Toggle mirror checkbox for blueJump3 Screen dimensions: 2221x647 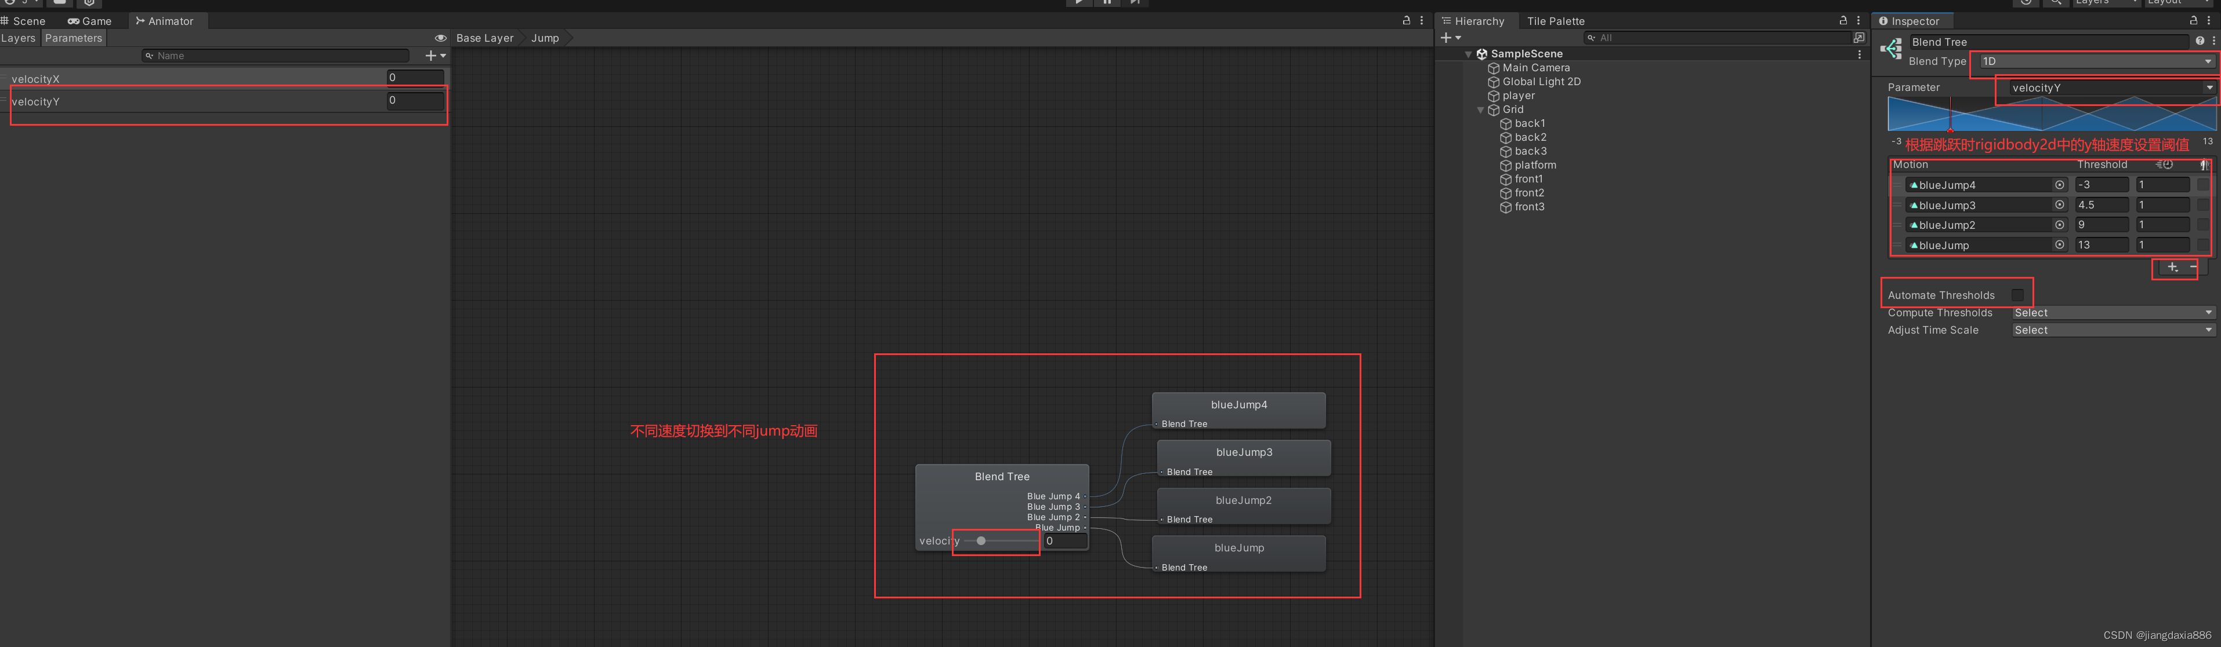point(2203,205)
